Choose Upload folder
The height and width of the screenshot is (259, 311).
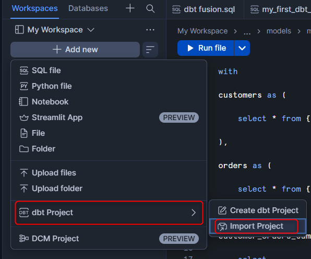(x=109, y=189)
